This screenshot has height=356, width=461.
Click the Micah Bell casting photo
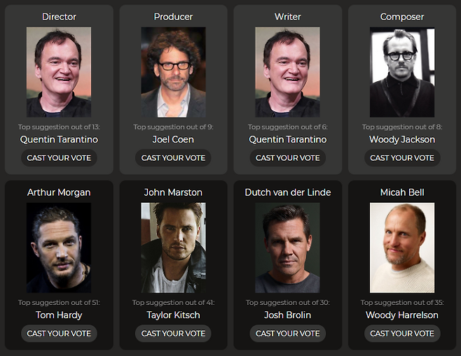(x=402, y=248)
